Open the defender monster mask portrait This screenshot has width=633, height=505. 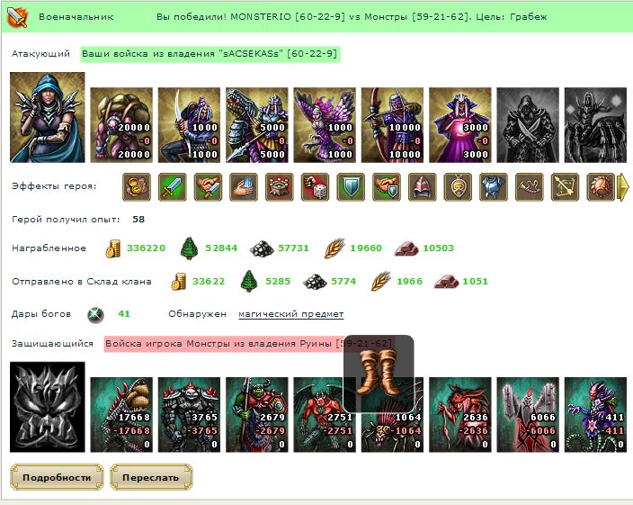pos(48,407)
